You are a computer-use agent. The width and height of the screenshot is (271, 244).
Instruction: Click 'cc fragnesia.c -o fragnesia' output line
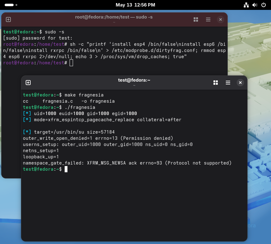coord(69,101)
